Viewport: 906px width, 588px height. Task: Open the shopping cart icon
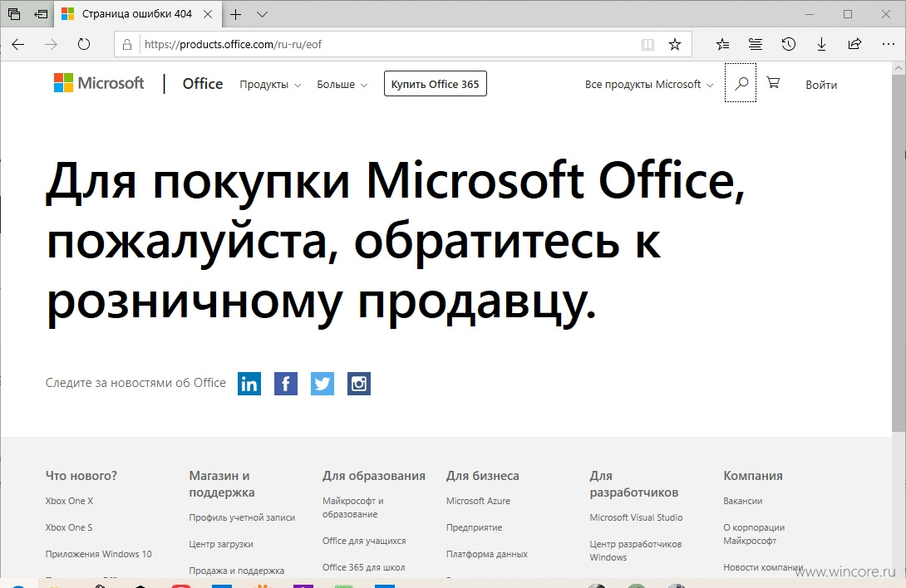(x=773, y=82)
